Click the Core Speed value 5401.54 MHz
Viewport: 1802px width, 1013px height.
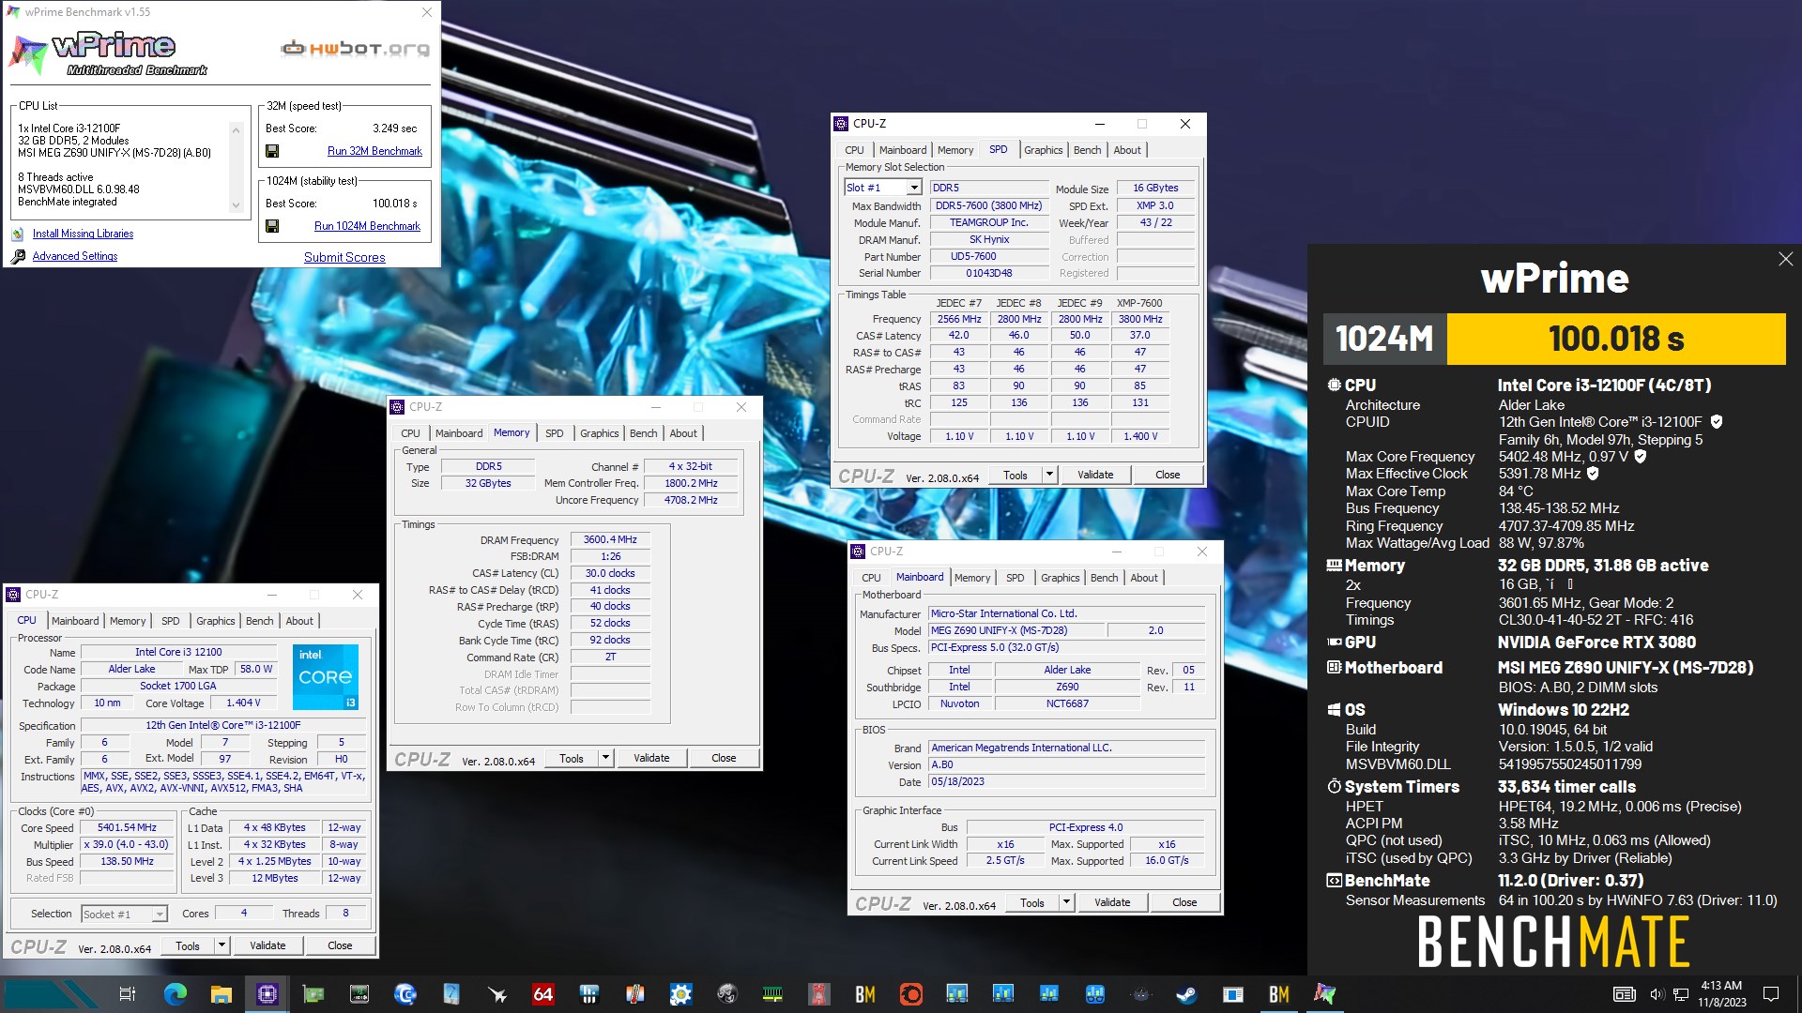[128, 828]
